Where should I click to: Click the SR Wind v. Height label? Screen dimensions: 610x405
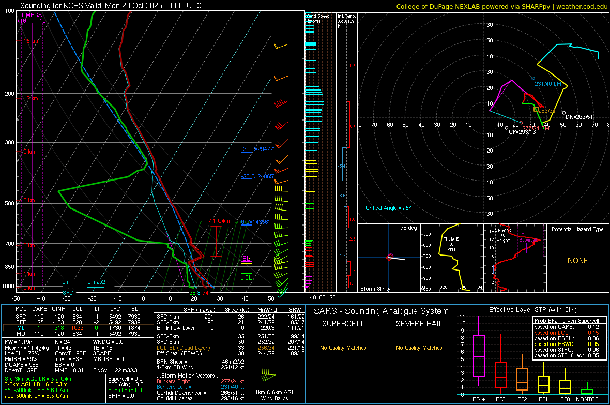click(503, 235)
